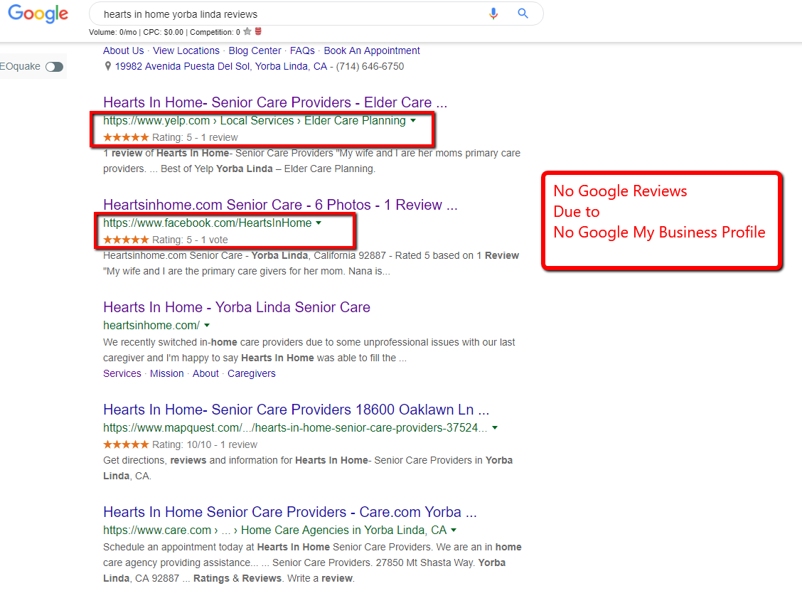Open FAQs sitelink
The height and width of the screenshot is (608, 802).
(x=302, y=50)
